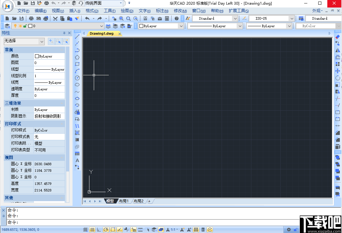This screenshot has height=233, width=342.
Task: Close the Drawing1.dwg document tab
Action: [x=119, y=33]
